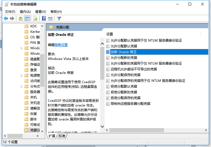The image size is (211, 147).
Task: Select the Kerbe tree item
Action: pos(35,31)
